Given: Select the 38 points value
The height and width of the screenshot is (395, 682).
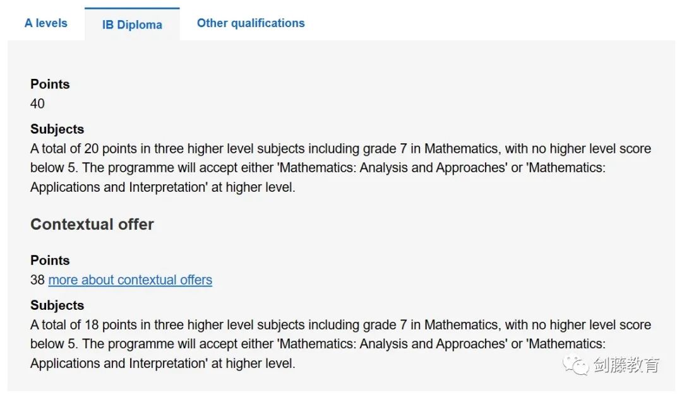Looking at the screenshot, I should tap(37, 280).
